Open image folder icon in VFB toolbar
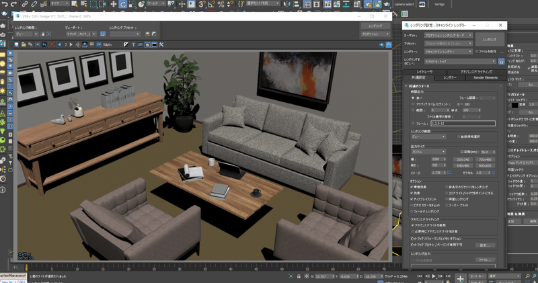The width and height of the screenshot is (538, 283). tap(24, 44)
